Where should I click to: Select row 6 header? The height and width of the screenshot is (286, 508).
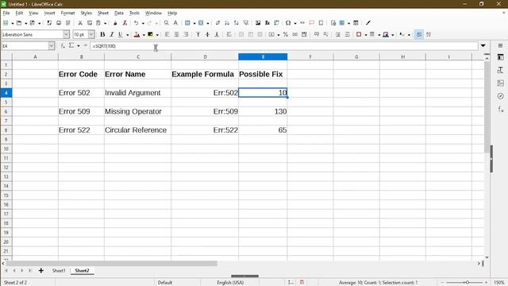click(6, 111)
